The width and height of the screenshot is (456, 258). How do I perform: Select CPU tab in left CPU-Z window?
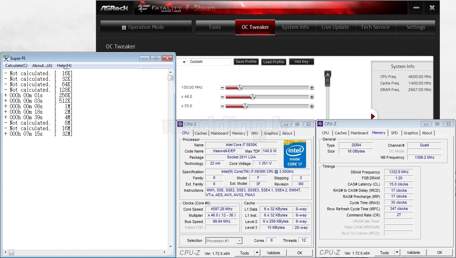[x=185, y=133]
